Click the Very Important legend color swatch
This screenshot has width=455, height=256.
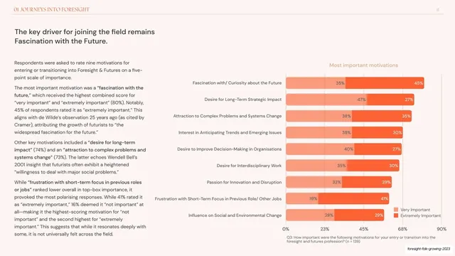[x=396, y=210]
